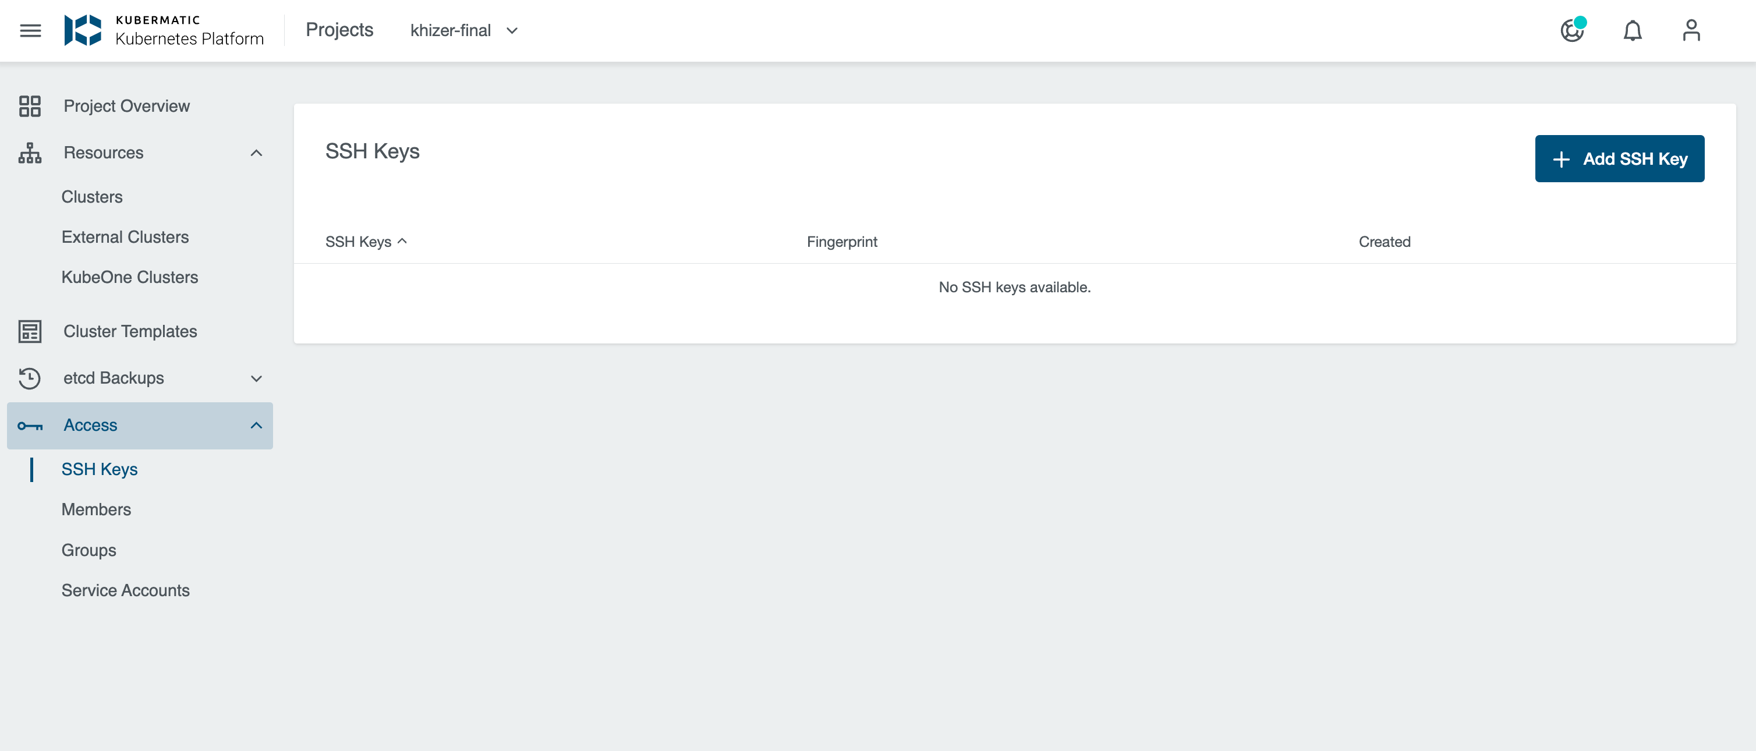The width and height of the screenshot is (1756, 751).
Task: Click the Service Accounts menu item
Action: pos(125,590)
